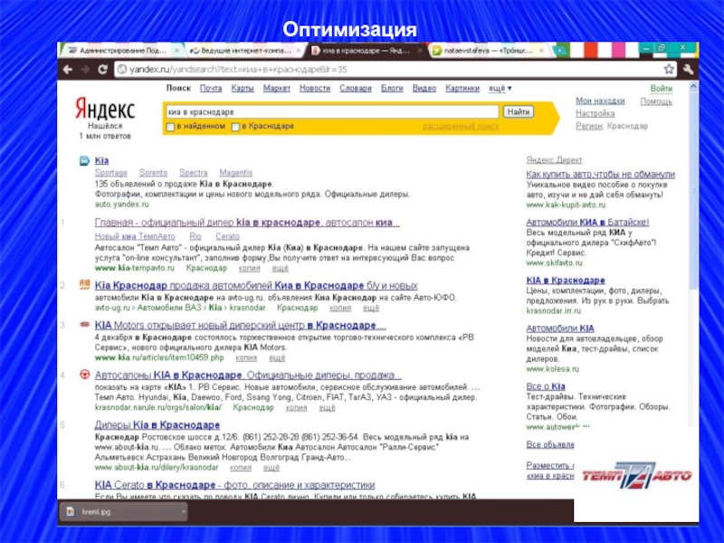Open the Новости service link
The height and width of the screenshot is (543, 724).
pos(315,88)
